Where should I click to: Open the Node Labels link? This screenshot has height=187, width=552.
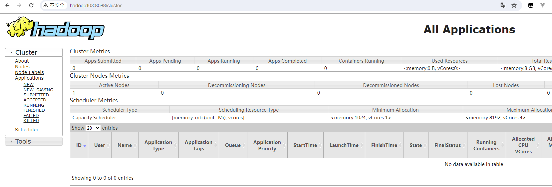point(29,72)
